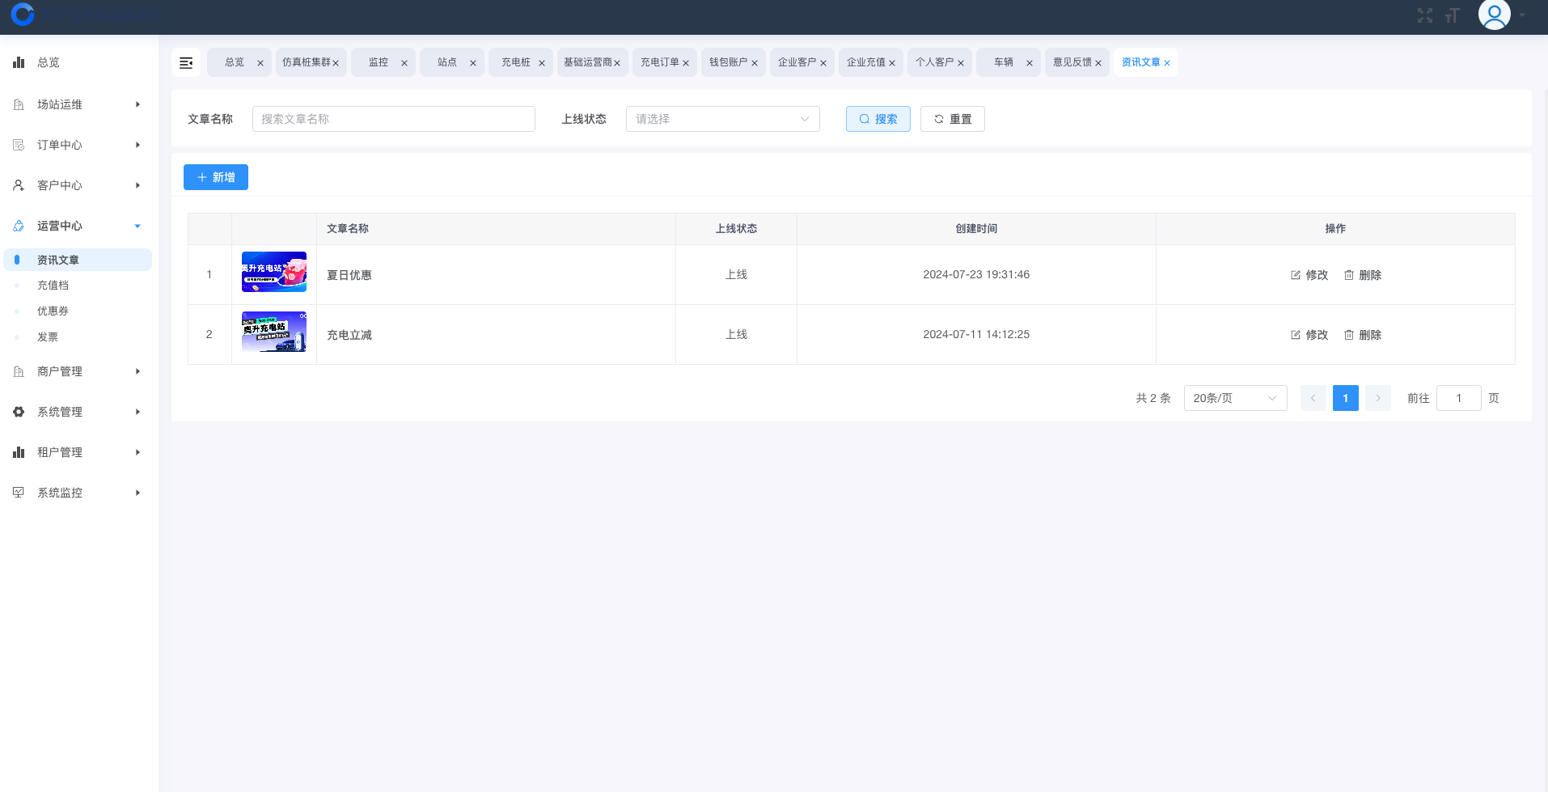Open the 20条/页 page size dropdown

tap(1234, 398)
